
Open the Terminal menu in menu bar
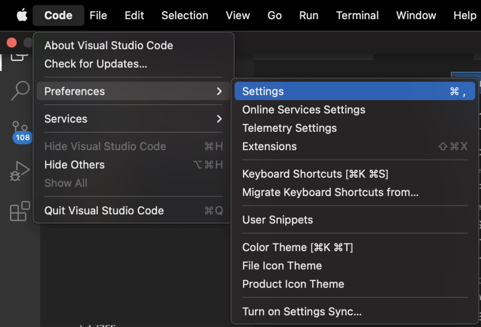(357, 15)
